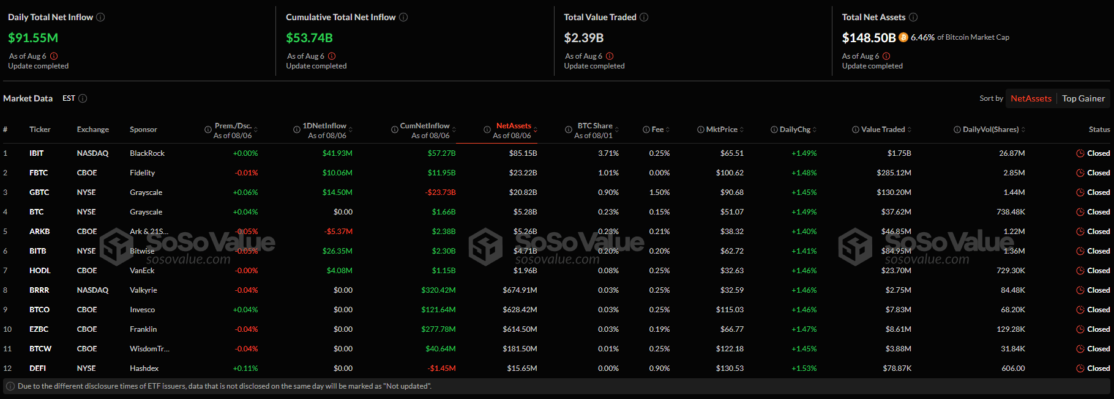Open the FBTC ticker link

39,173
